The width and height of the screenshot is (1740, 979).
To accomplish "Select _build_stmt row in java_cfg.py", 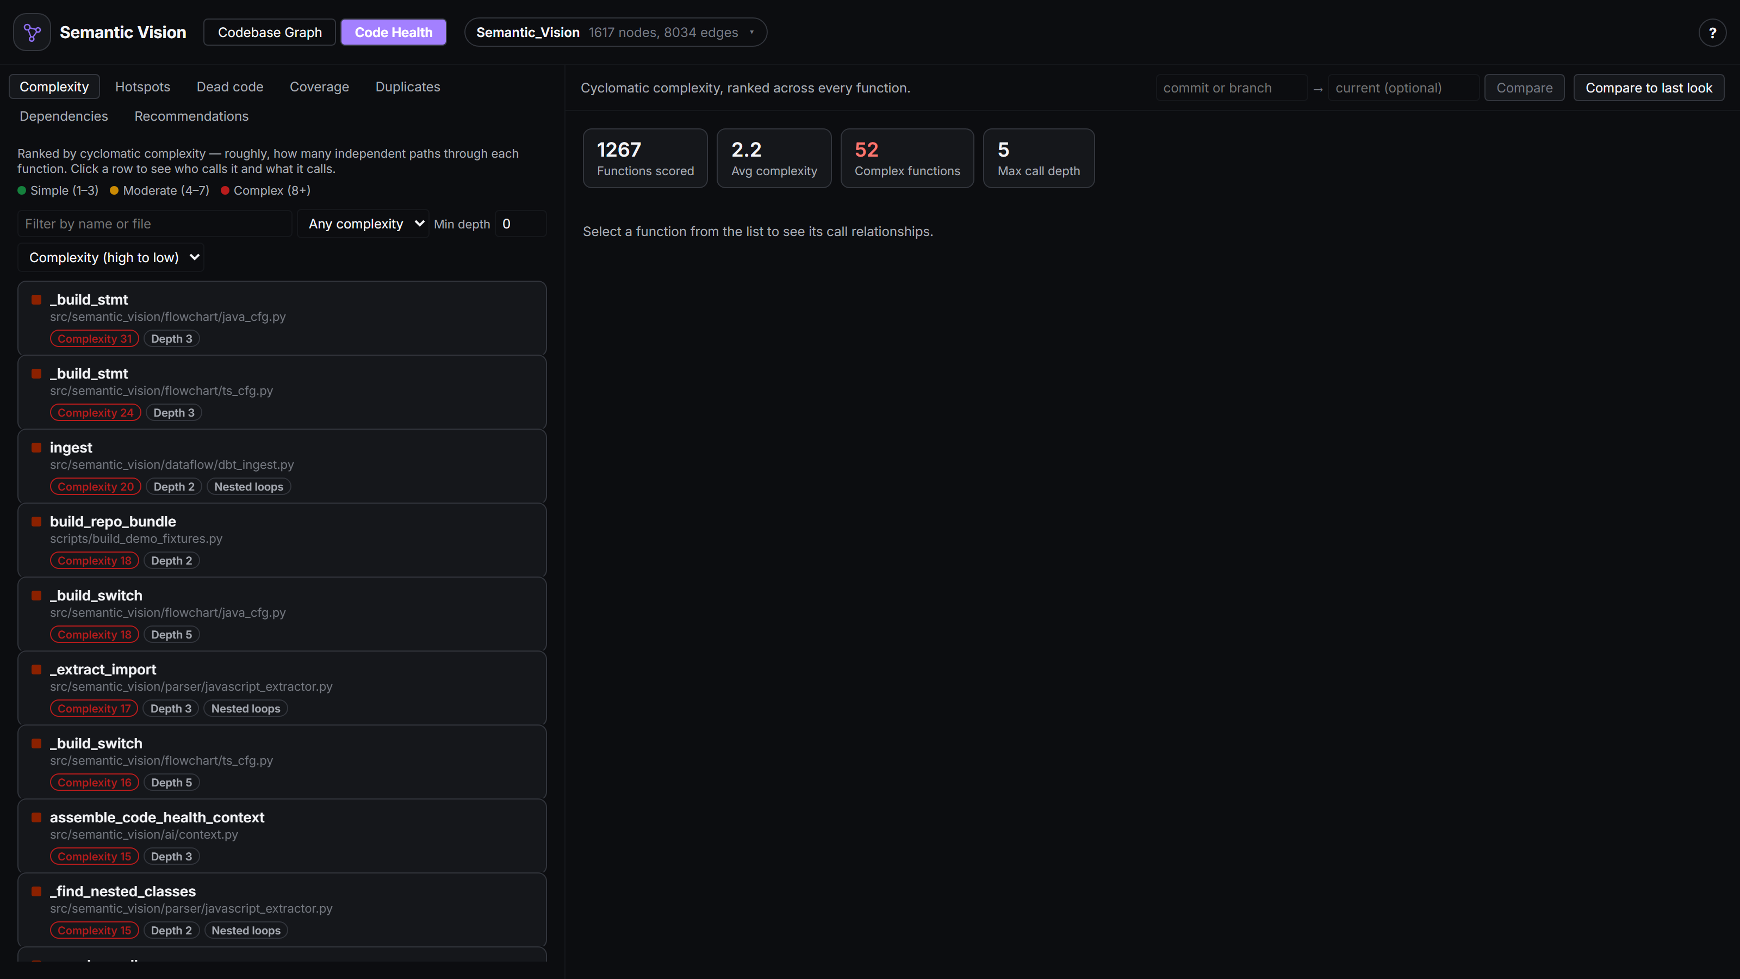I will [282, 318].
